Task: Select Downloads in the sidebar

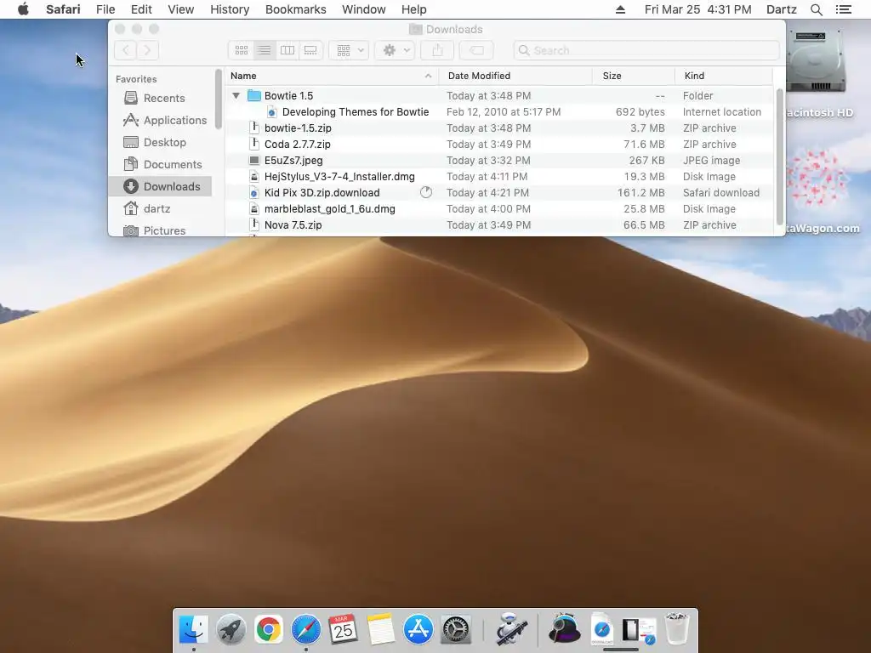Action: coord(160,186)
